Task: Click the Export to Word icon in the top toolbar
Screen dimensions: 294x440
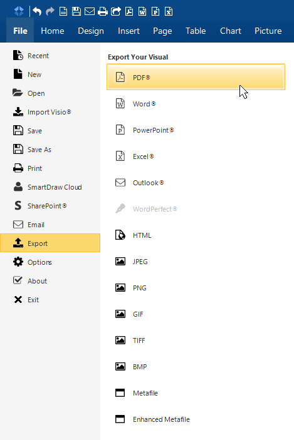Action: pos(142,11)
